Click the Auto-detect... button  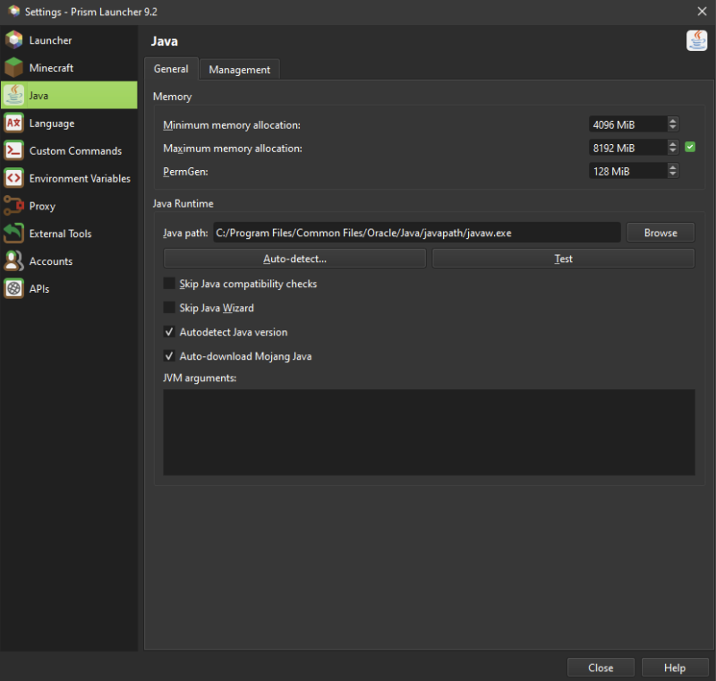(x=294, y=259)
